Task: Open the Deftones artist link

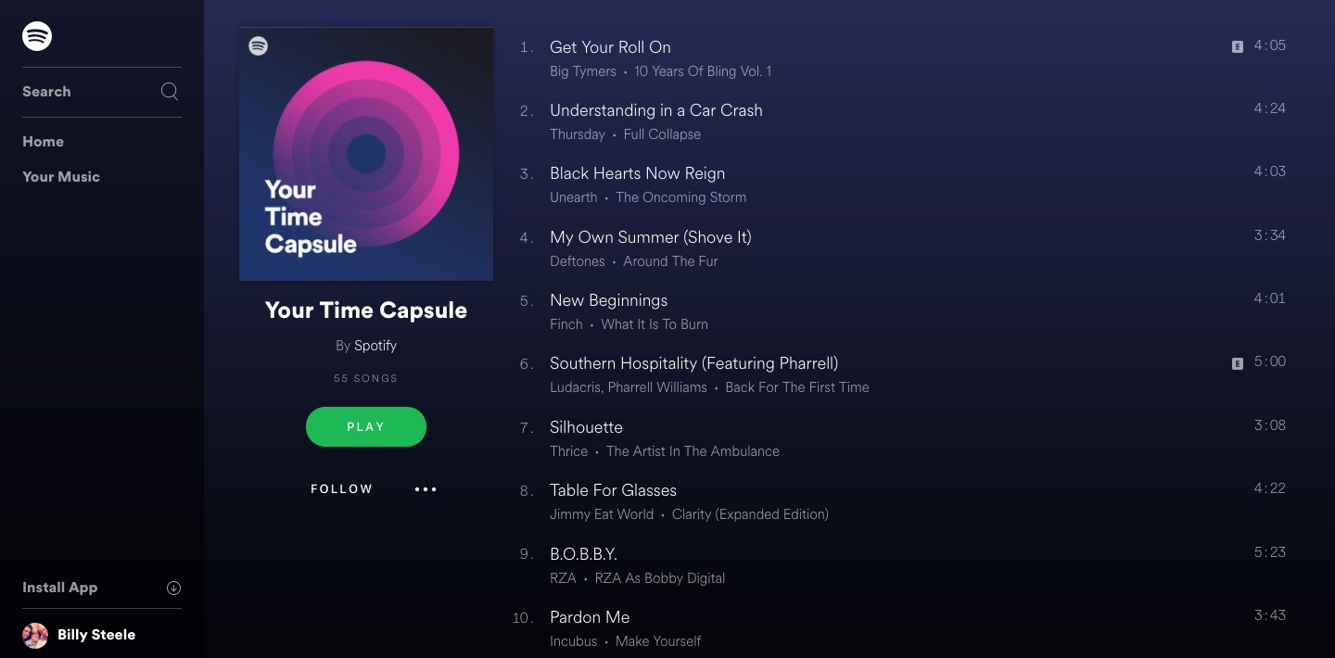Action: [x=577, y=261]
